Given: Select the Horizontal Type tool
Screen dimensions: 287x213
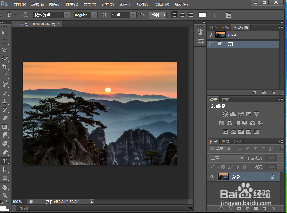Looking at the screenshot, I should pyautogui.click(x=5, y=161).
